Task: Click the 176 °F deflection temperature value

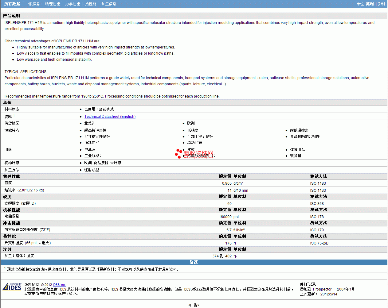Action: [x=231, y=243]
